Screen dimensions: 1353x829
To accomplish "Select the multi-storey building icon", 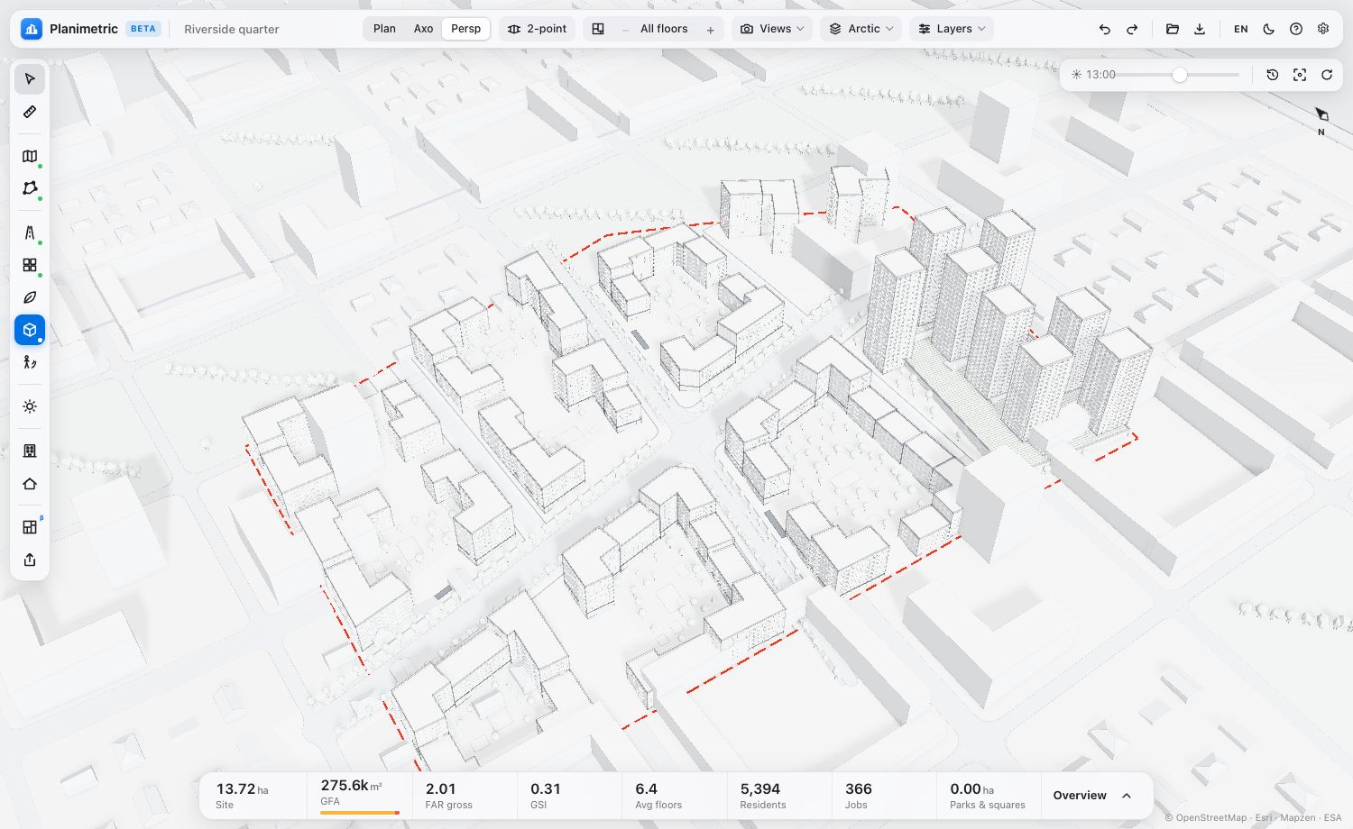I will tap(30, 451).
